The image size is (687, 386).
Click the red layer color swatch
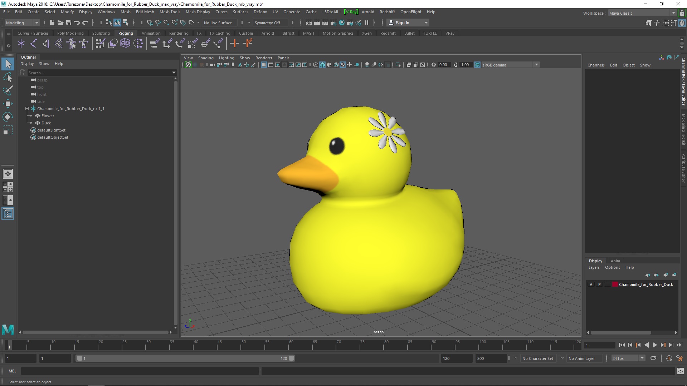[x=615, y=284]
